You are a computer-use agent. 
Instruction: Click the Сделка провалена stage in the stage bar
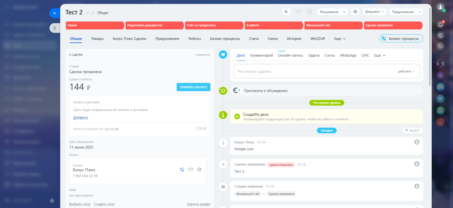[393, 25]
